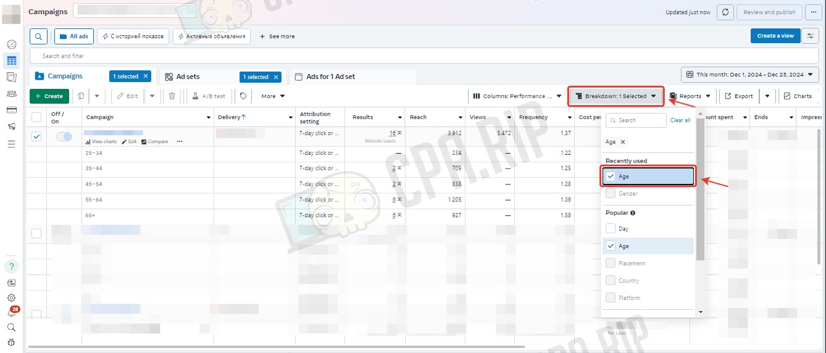Open the date range This month dropdown
Viewport: 826px width, 353px height.
point(750,75)
